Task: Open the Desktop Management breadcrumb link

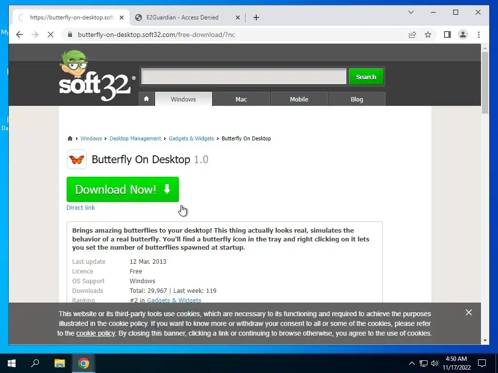Action: pyautogui.click(x=135, y=138)
